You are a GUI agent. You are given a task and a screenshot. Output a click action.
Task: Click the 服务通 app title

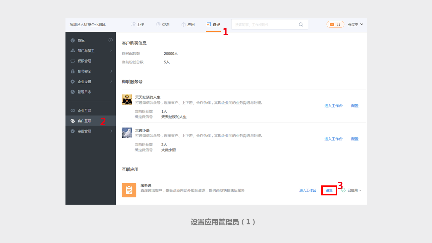point(146,185)
